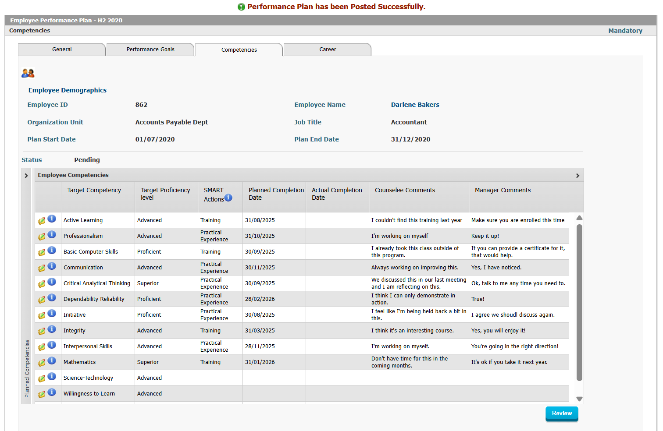Show info for Critical Analytical Thinking
Viewport: 663px width, 431px height.
(x=52, y=282)
